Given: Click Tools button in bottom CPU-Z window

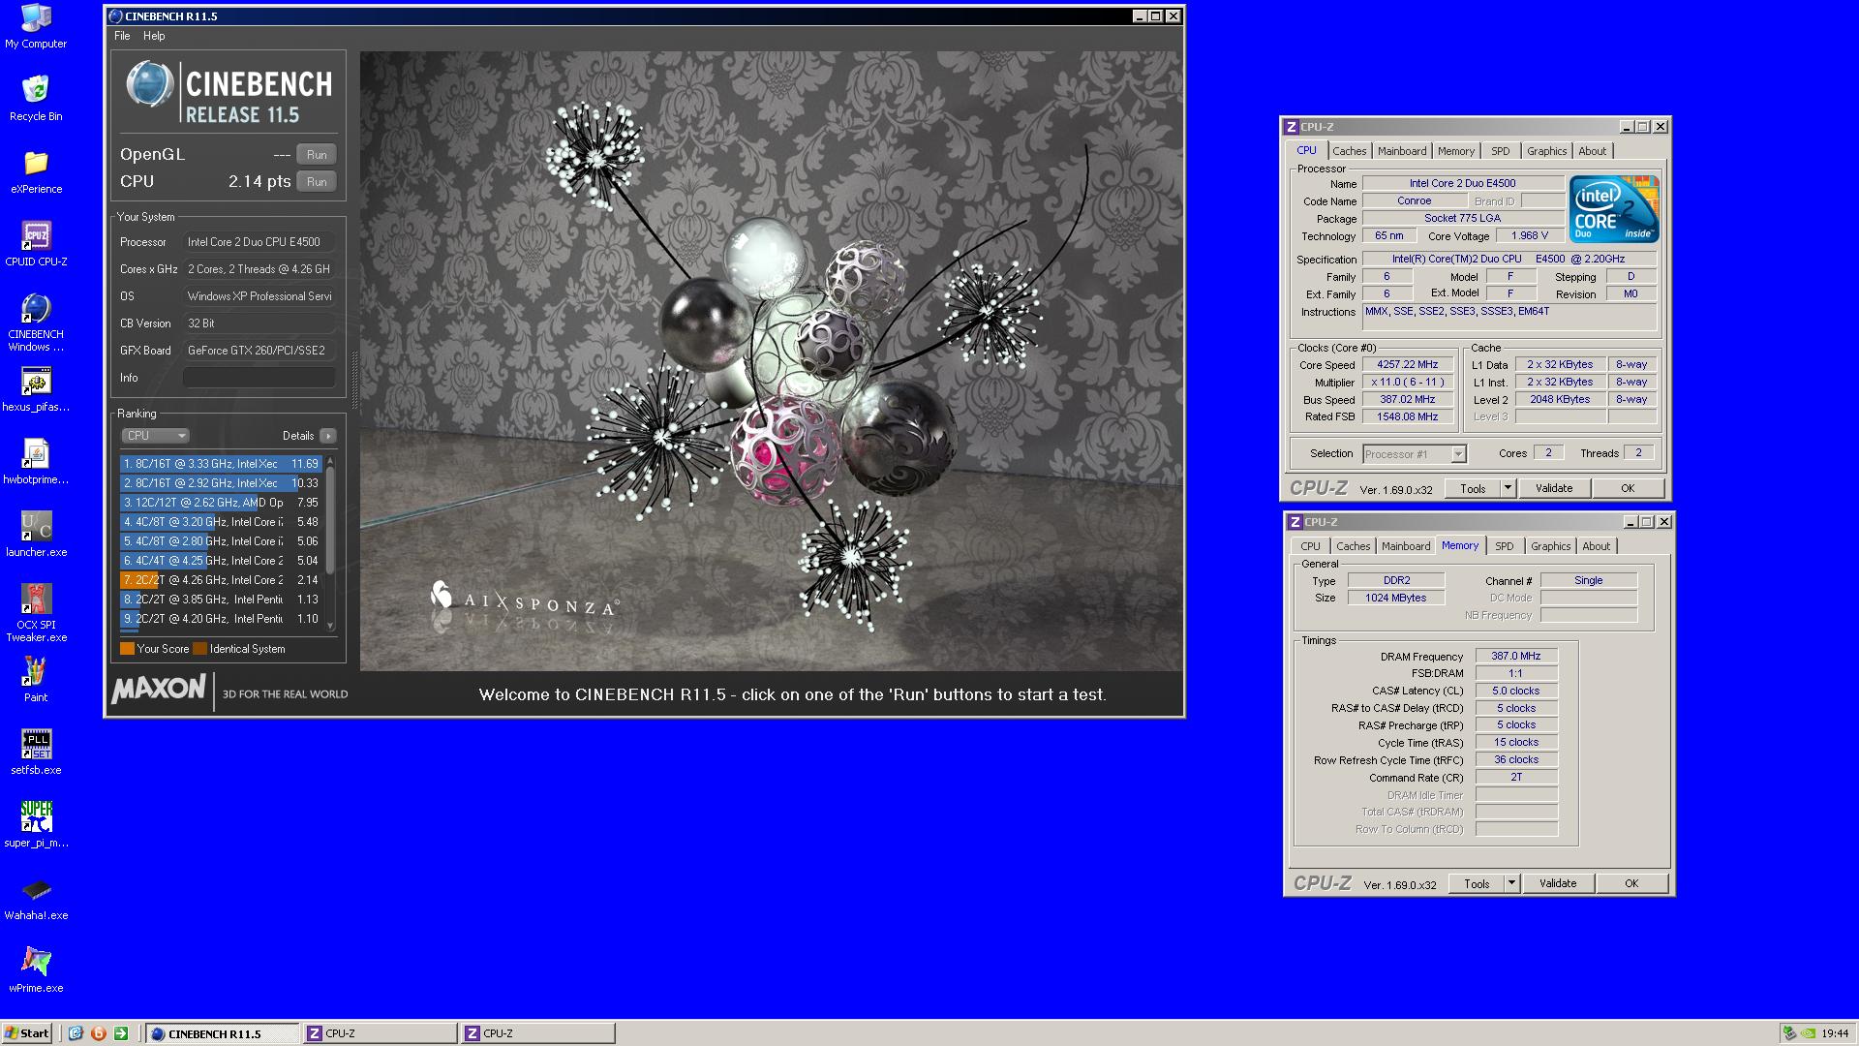Looking at the screenshot, I should click(1477, 884).
